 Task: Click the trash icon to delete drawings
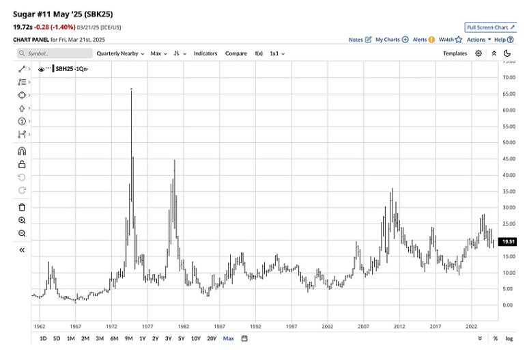[x=21, y=207]
